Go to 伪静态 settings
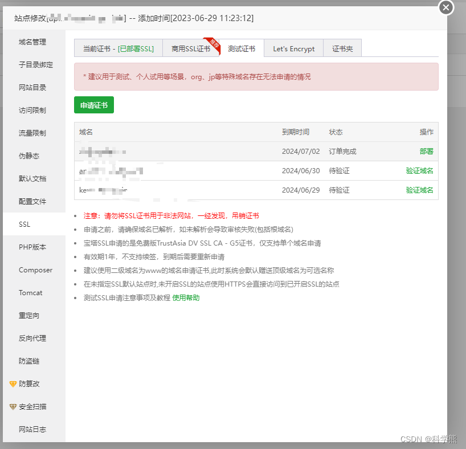 click(x=29, y=156)
